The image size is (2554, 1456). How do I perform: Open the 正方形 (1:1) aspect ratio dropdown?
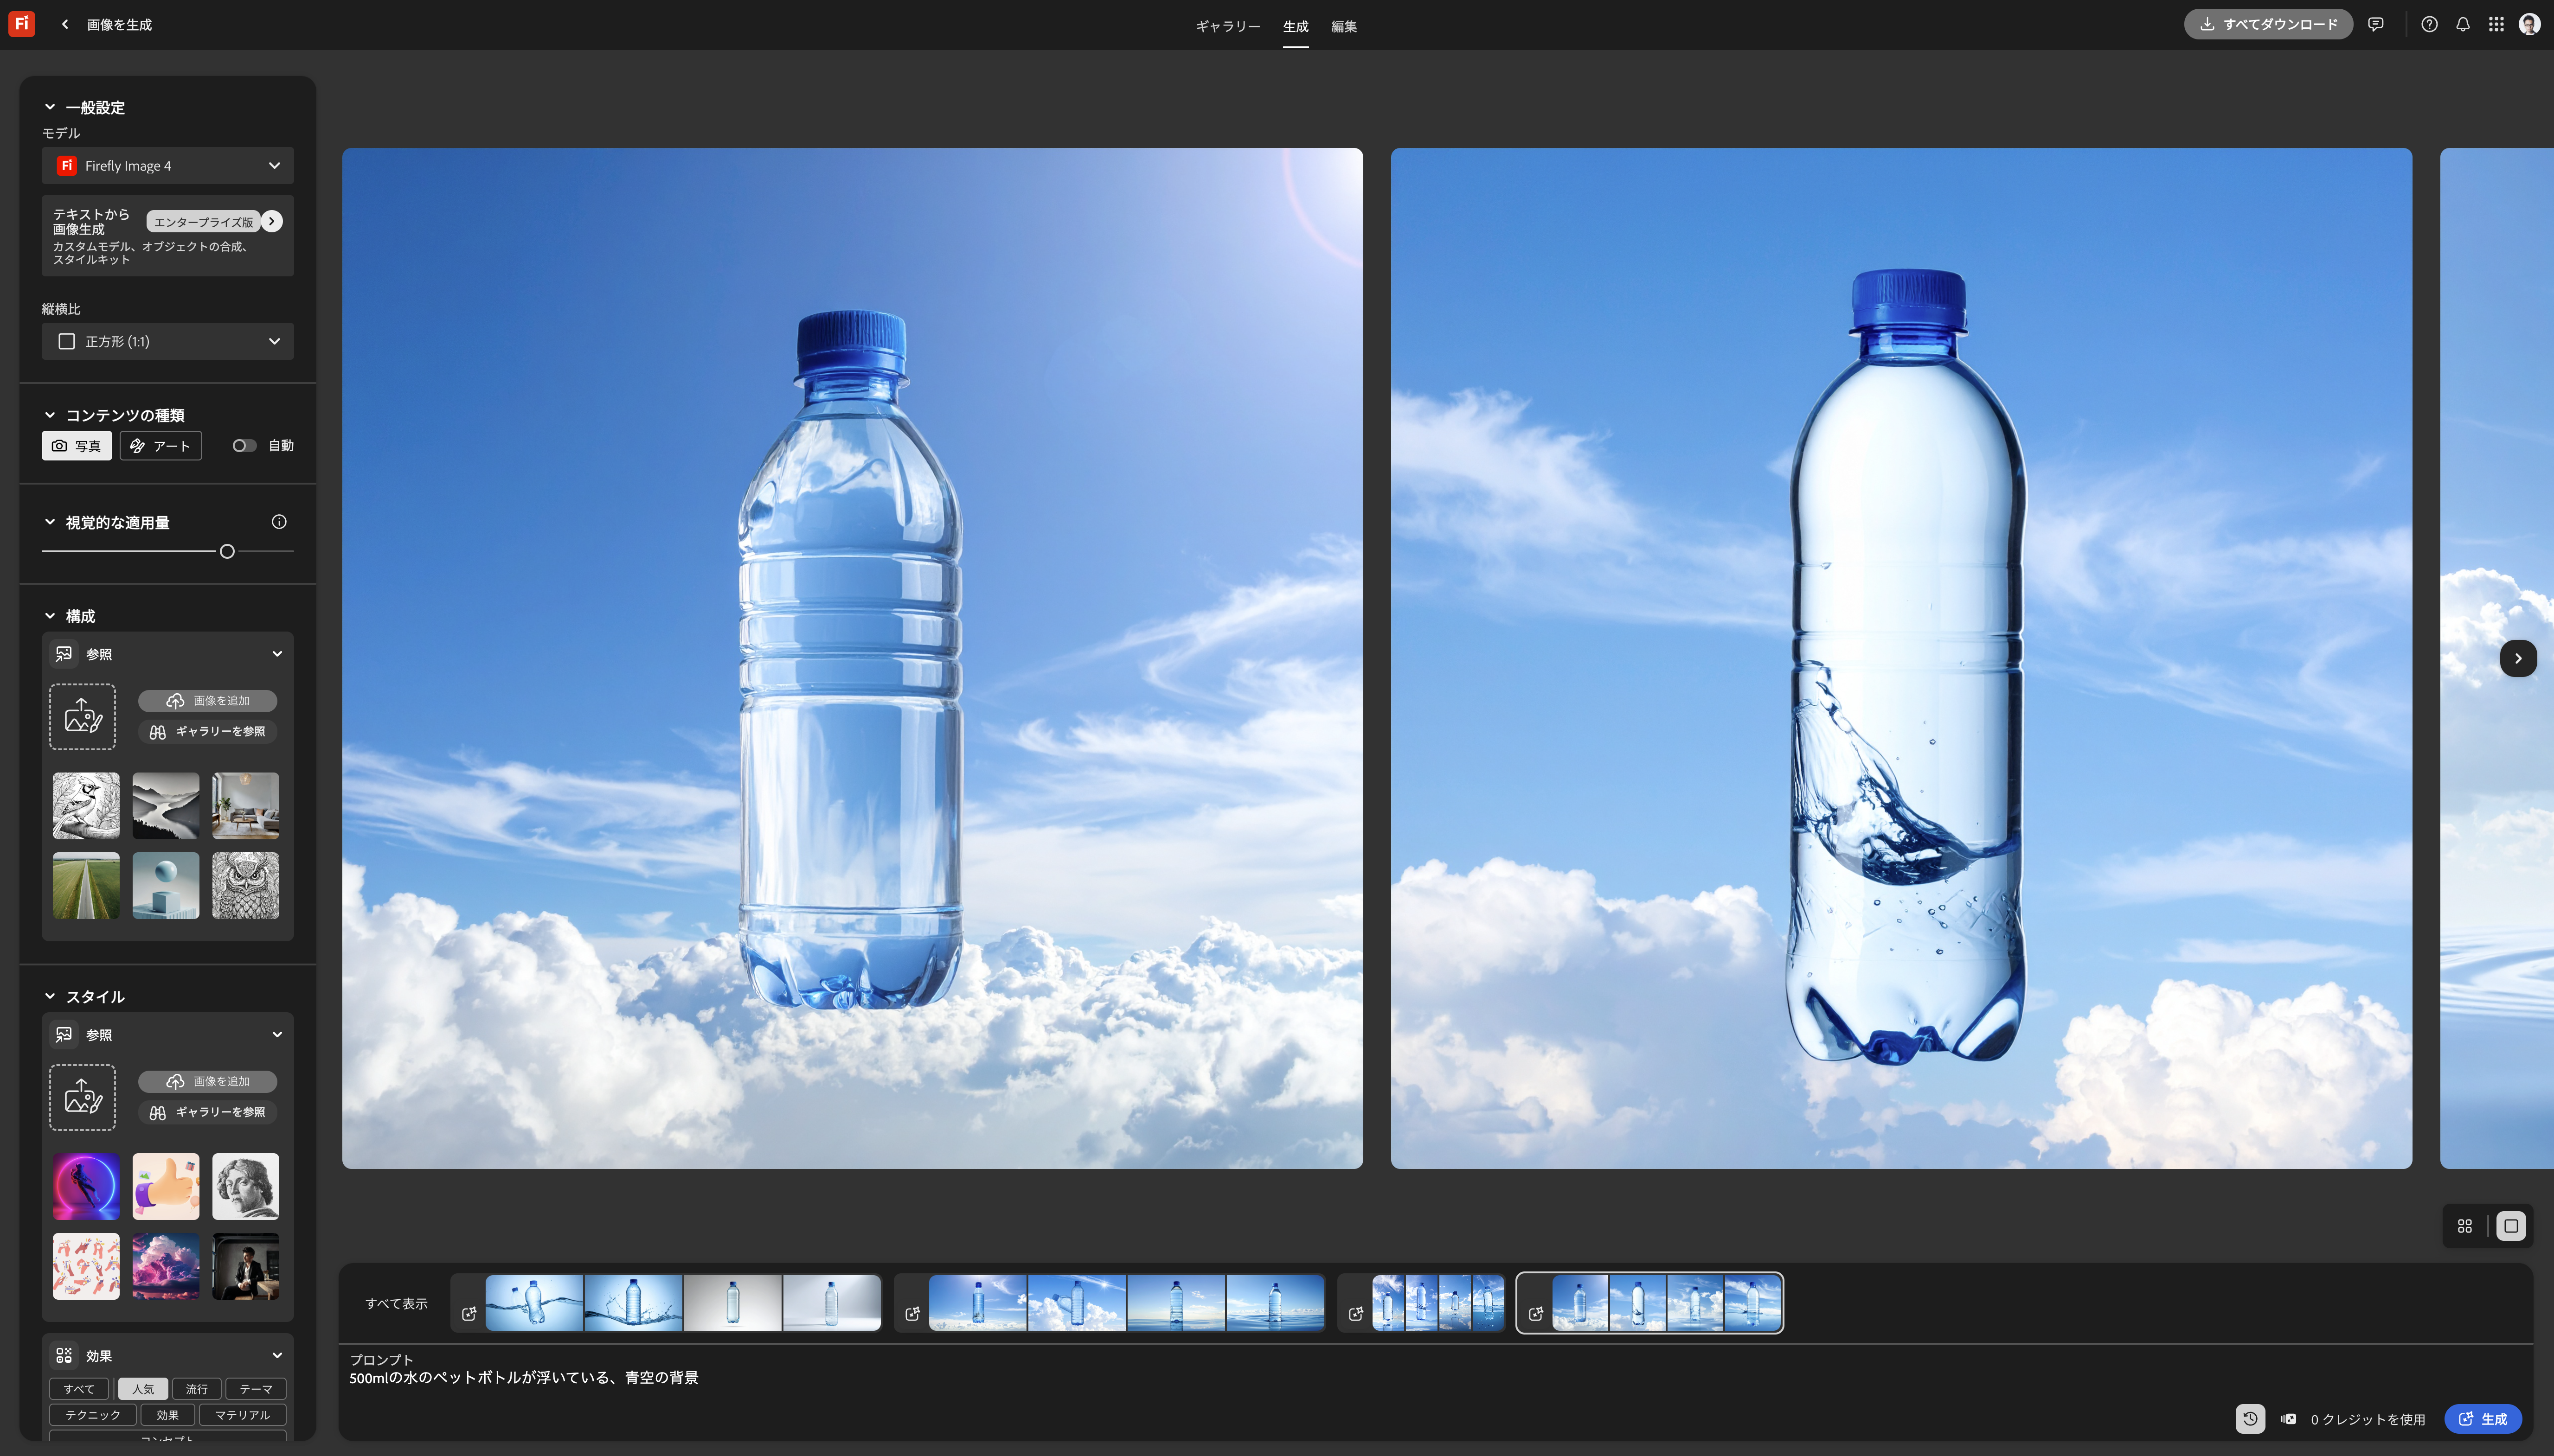[166, 341]
